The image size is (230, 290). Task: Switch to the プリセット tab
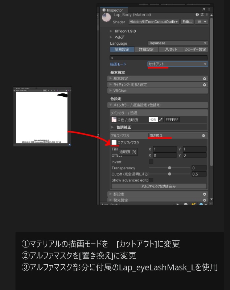tap(171, 49)
